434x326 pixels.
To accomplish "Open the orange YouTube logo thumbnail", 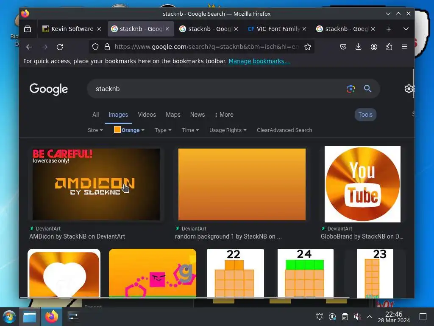I will coord(362,184).
